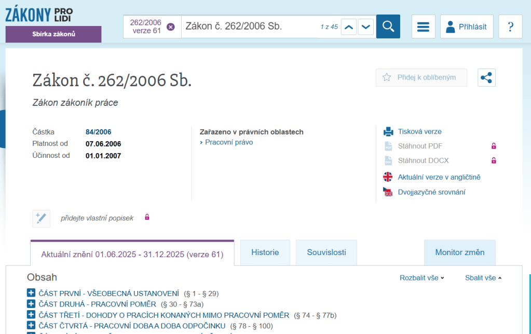Expand ČÁST ČTVRTÁ section
This screenshot has width=531, height=334.
click(31, 326)
